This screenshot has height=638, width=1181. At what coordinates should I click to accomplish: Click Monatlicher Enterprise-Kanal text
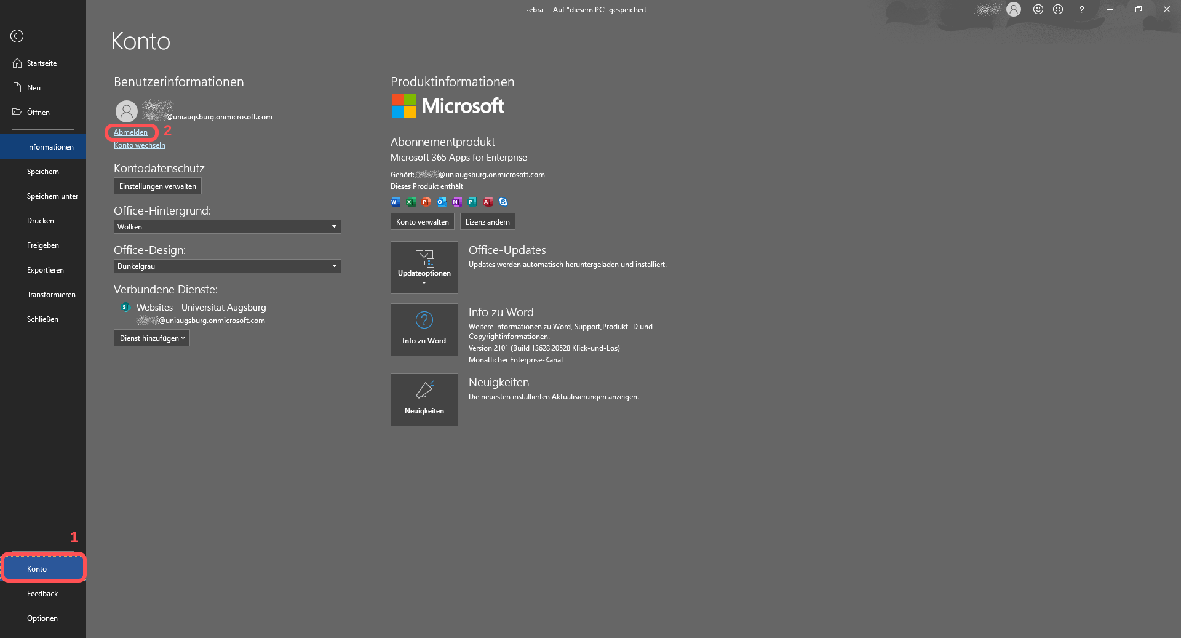[x=515, y=360]
